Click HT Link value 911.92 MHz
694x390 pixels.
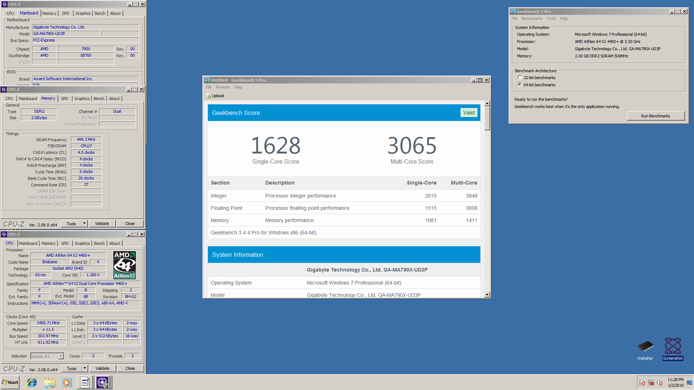tap(48, 342)
